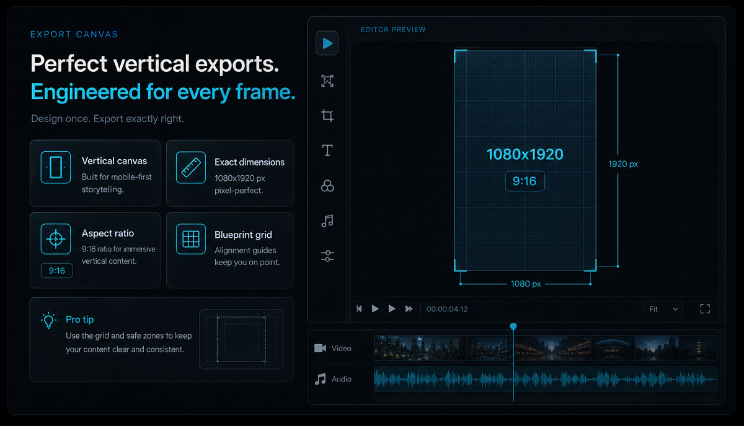Select the Text tool
The width and height of the screenshot is (744, 426).
coord(327,150)
